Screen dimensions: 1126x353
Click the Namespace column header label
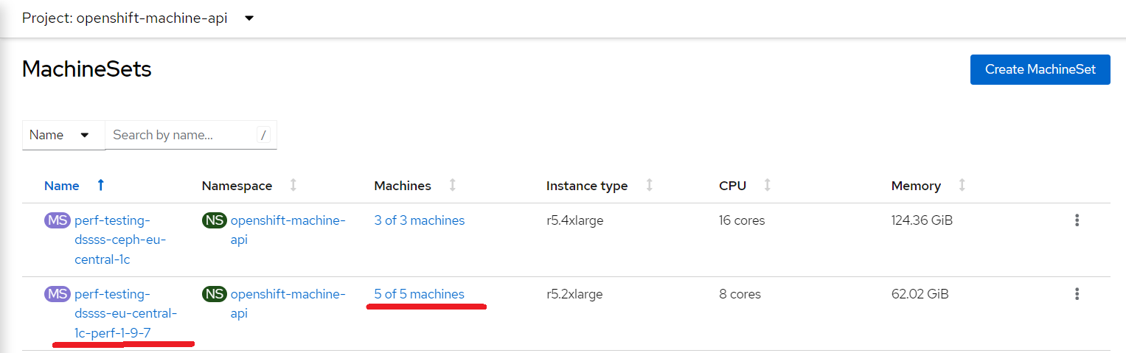[237, 186]
